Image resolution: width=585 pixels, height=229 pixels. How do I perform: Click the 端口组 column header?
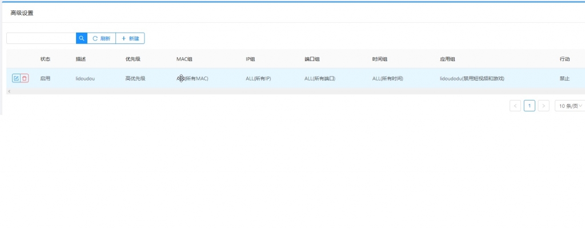pyautogui.click(x=312, y=59)
